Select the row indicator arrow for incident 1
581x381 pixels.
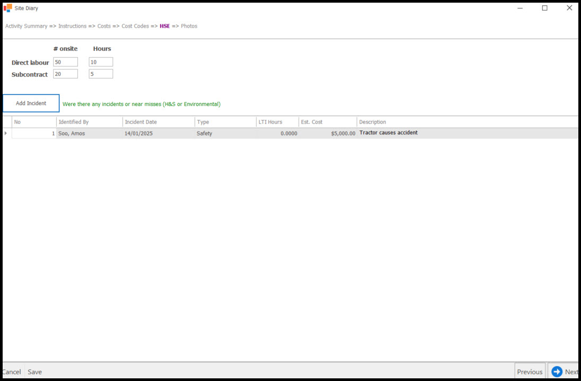(x=6, y=133)
